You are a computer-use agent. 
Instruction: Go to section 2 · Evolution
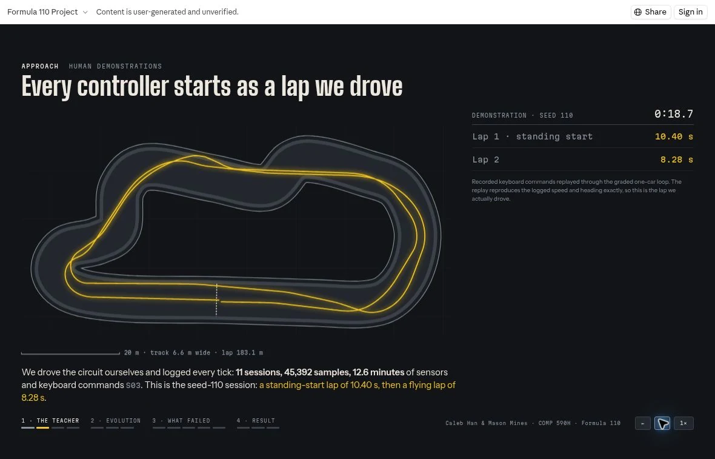tap(115, 421)
